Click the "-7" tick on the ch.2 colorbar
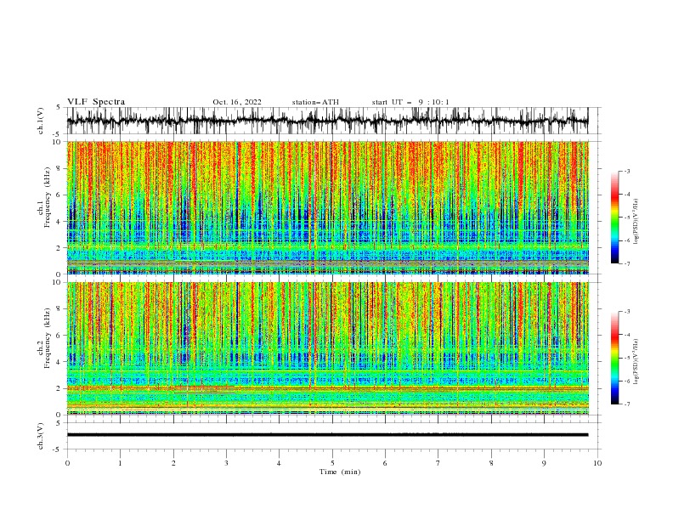The image size is (673, 520). point(626,404)
